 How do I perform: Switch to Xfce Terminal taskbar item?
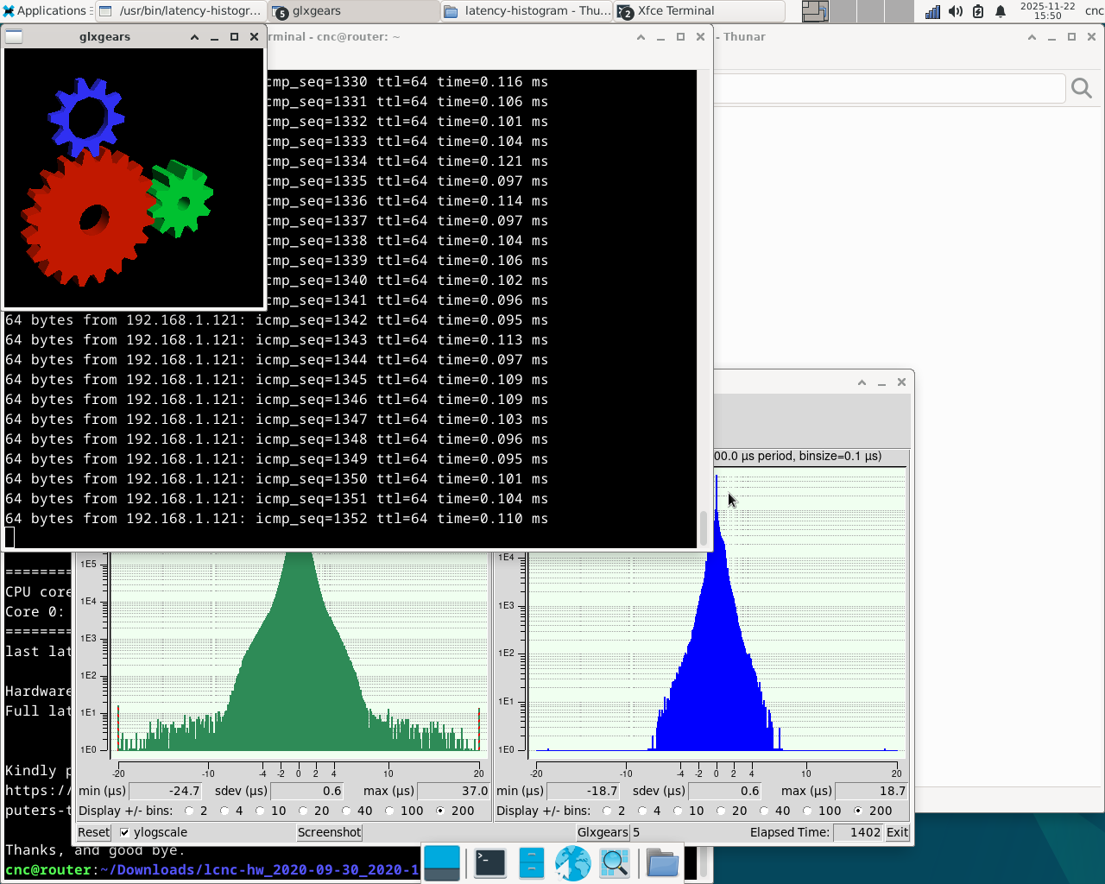pos(699,11)
